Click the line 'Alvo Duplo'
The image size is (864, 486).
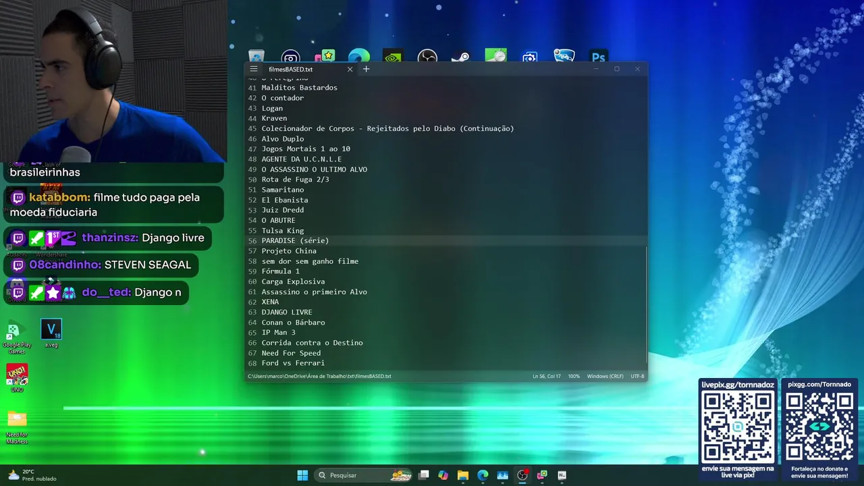282,139
